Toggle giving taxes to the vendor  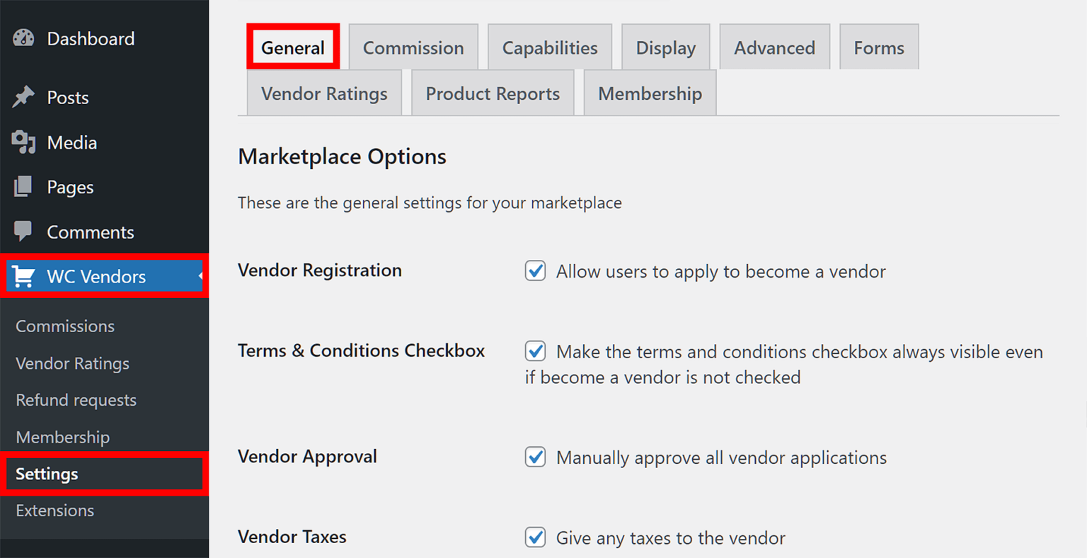(535, 537)
